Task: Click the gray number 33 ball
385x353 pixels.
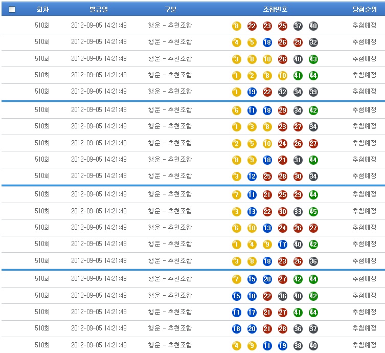Action: 298,211
